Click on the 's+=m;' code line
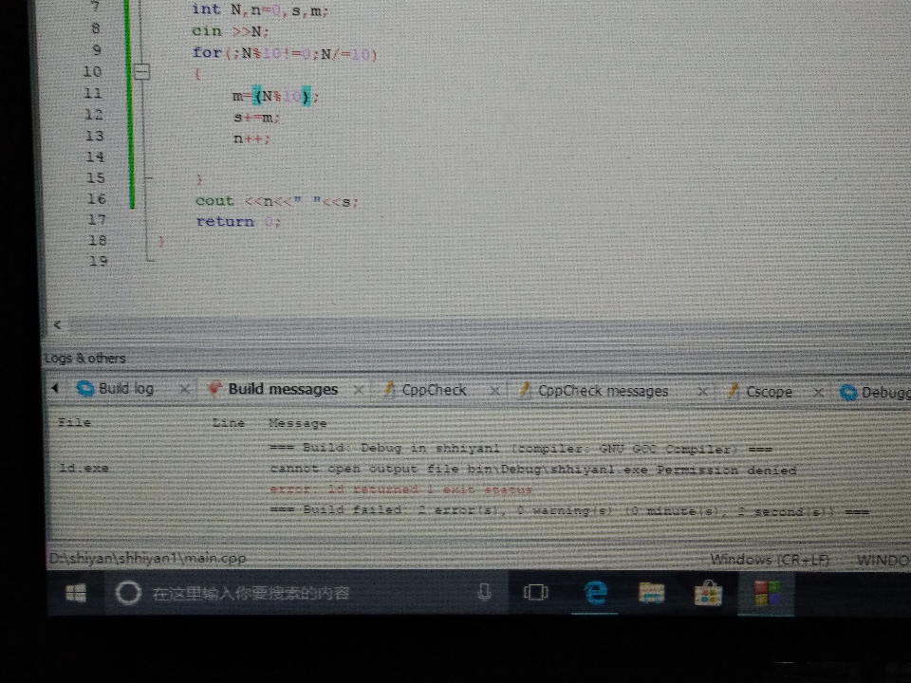The height and width of the screenshot is (683, 911). [256, 118]
